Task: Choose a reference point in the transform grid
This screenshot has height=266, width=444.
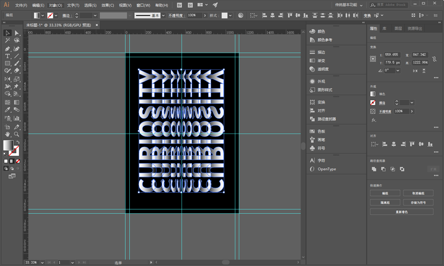Action: click(x=373, y=59)
